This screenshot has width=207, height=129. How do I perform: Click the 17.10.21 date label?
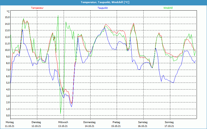169,126
